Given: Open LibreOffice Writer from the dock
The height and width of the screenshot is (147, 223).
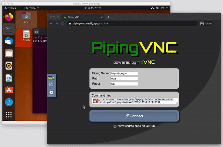Looking at the screenshot, I should click(9, 78).
